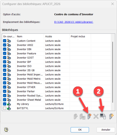The height and width of the screenshot is (135, 117).
Task: Uncheck the Inventor ISO checkbox
Action: 5,66
